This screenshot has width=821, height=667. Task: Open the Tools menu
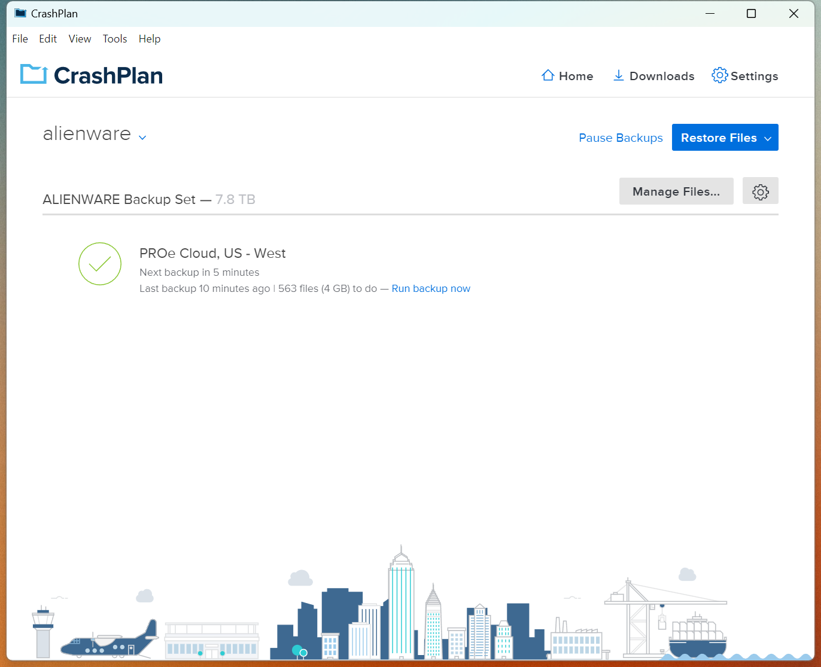point(115,39)
